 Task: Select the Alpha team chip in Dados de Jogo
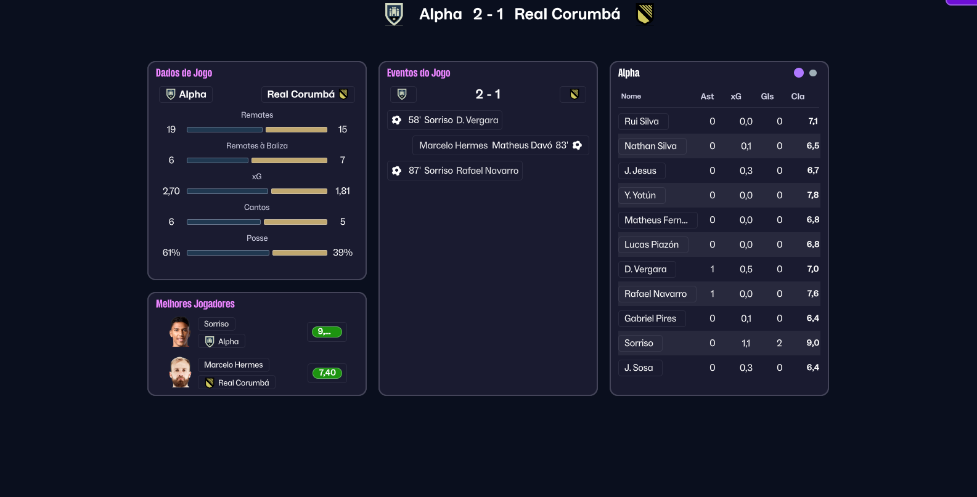[x=186, y=94]
